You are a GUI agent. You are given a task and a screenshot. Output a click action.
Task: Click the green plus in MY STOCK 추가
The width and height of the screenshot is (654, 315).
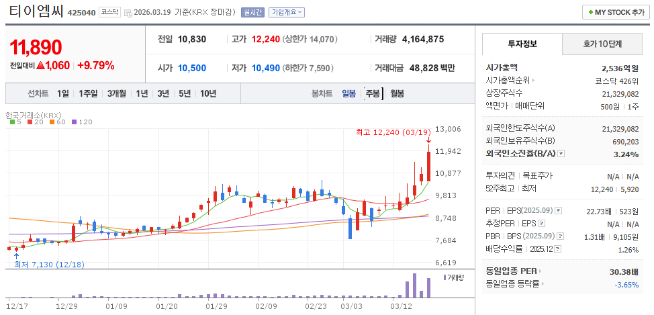tap(590, 13)
